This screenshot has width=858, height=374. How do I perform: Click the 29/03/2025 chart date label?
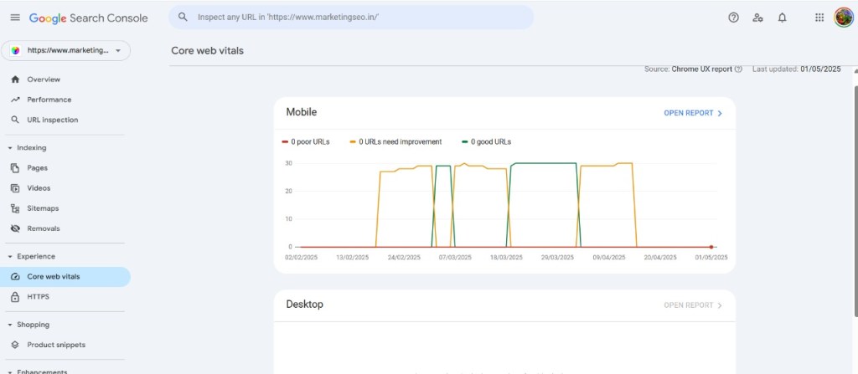pyautogui.click(x=557, y=258)
